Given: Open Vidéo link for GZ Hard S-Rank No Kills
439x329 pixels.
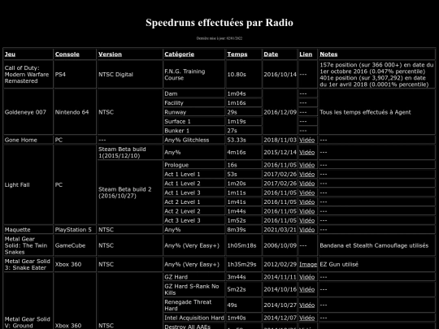Looking at the screenshot, I should tap(306, 289).
